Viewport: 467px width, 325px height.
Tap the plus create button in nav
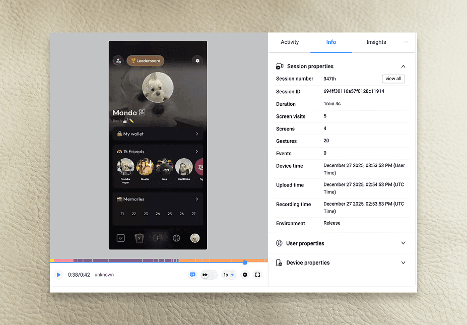point(158,238)
